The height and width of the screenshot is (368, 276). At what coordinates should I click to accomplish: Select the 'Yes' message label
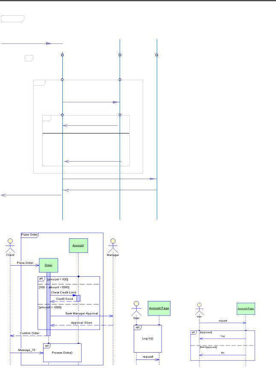tap(223, 336)
